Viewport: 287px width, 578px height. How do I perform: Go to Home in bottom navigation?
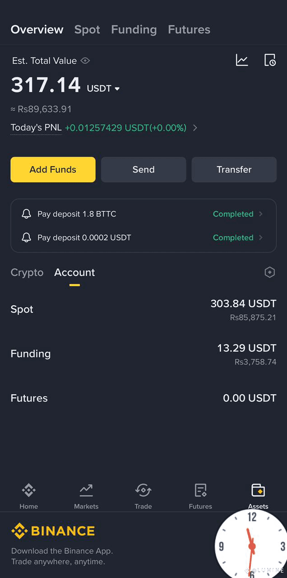tap(28, 491)
